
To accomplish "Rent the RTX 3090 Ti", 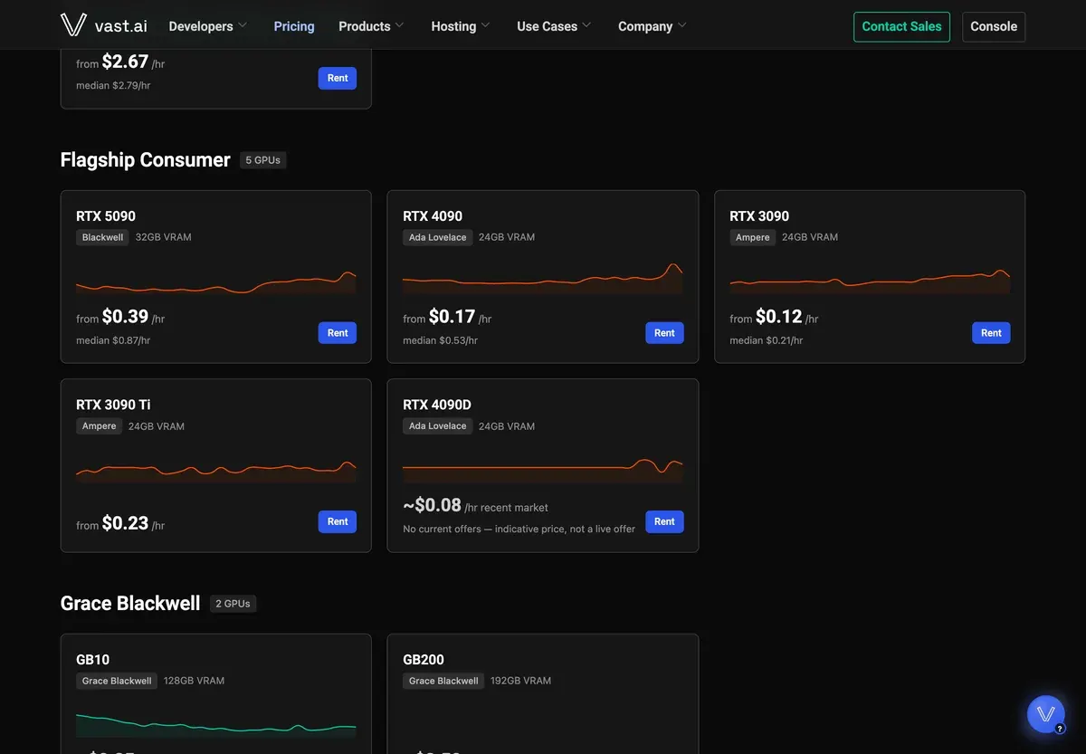I will 338,521.
